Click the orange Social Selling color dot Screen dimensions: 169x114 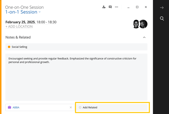click(x=9, y=47)
